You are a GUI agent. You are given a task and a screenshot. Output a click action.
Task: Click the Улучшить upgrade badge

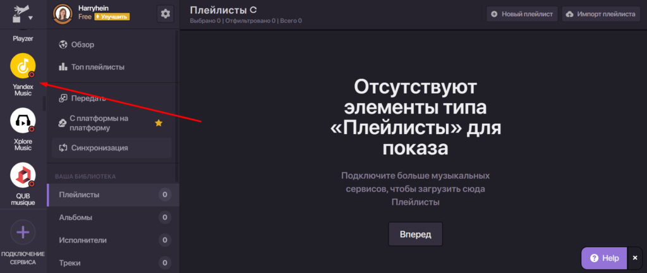[x=112, y=17]
